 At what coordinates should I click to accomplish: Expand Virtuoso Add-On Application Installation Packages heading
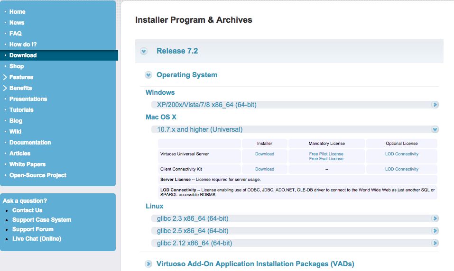255,264
